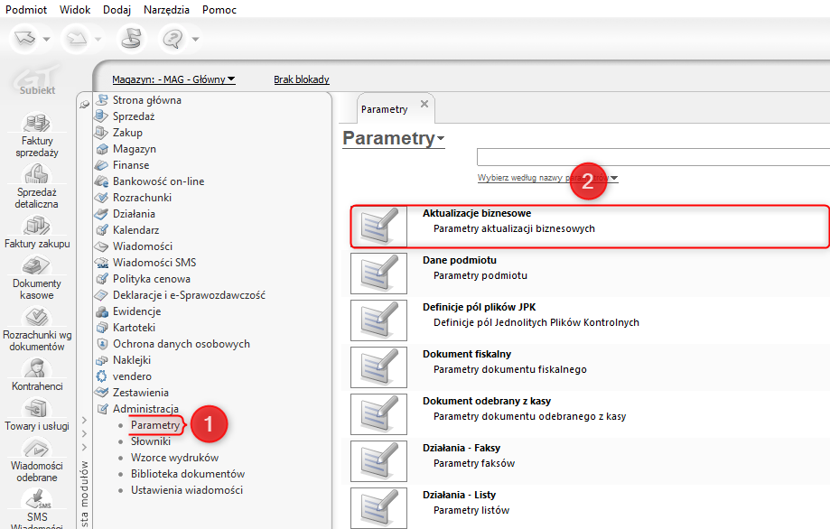The image size is (830, 529).
Task: Open the Magazyn MAG - Główny dropdown
Action: (x=173, y=79)
